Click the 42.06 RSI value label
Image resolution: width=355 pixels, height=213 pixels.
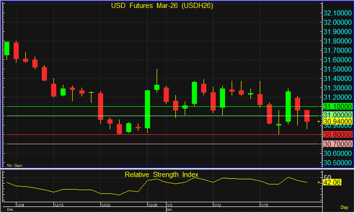coord(333,182)
